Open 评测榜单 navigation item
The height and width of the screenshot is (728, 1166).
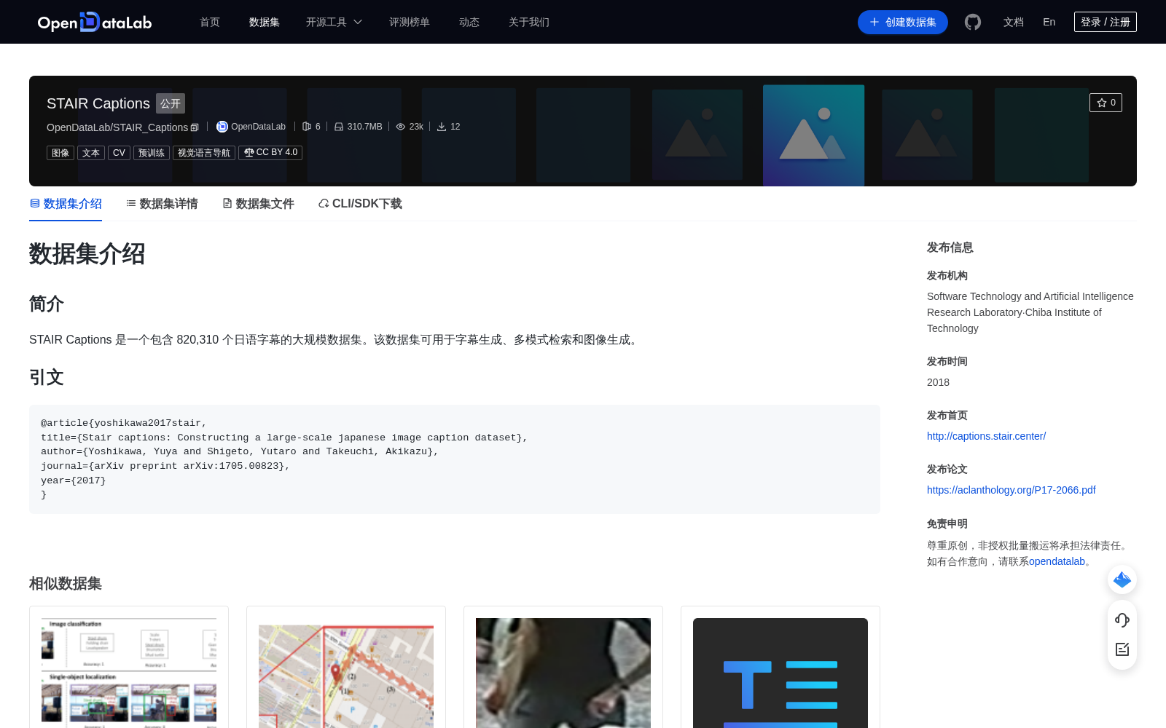click(x=410, y=22)
